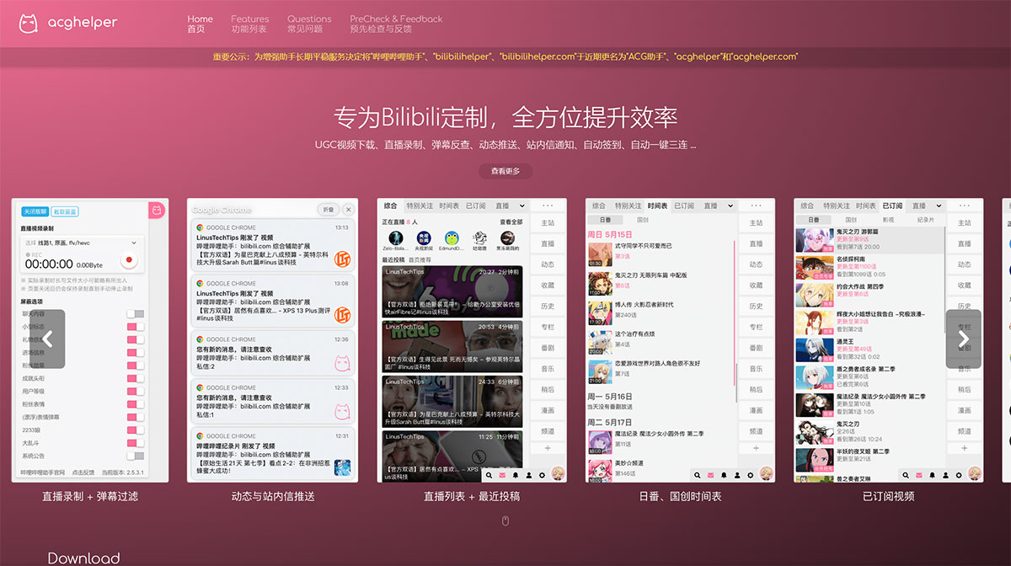Disable the 系统公告 switch
This screenshot has height=566, width=1011.
[133, 454]
